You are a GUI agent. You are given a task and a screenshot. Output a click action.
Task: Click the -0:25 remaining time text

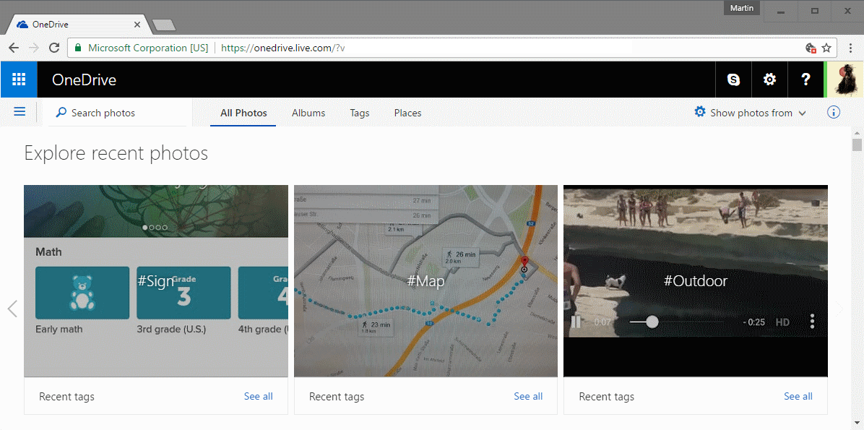[753, 322]
